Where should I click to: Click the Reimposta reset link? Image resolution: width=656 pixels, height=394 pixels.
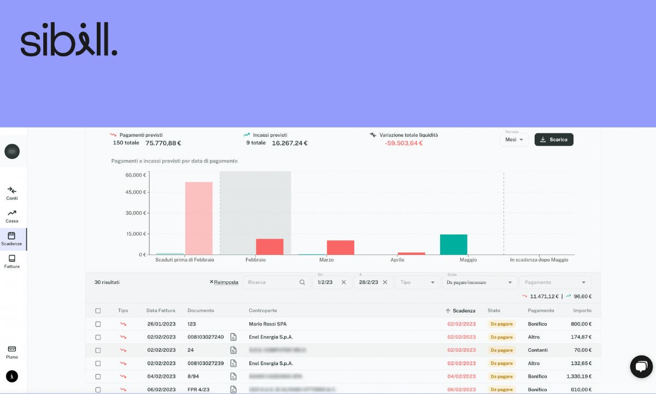[224, 282]
